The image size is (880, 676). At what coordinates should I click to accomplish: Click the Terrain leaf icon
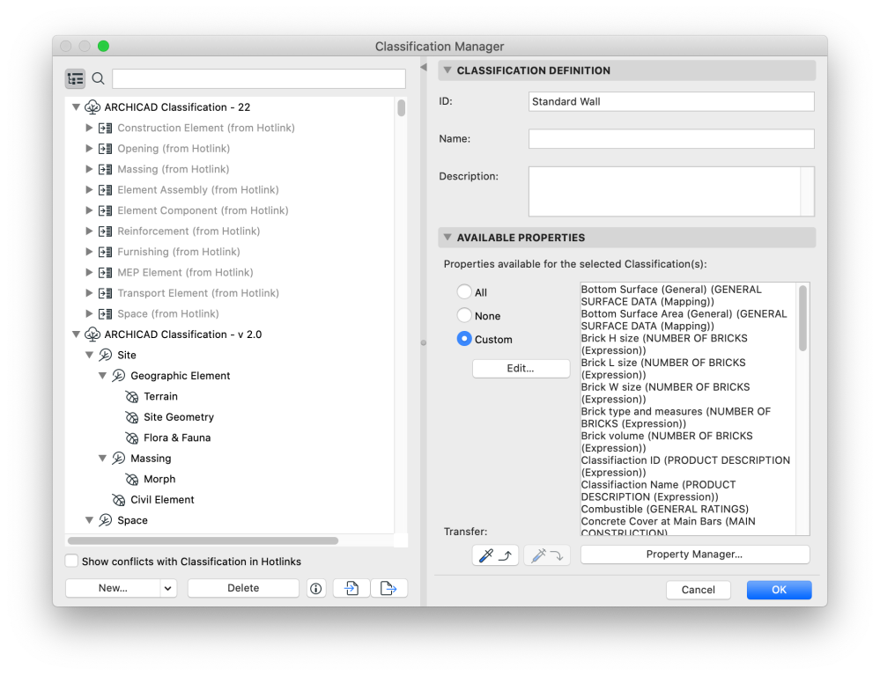[x=132, y=397]
